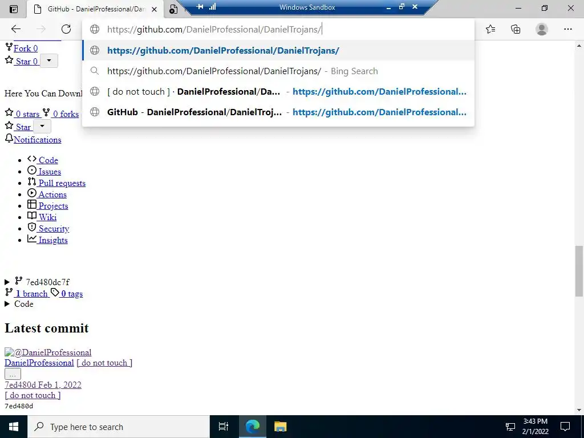Click the network tray icon
This screenshot has height=438, width=584.
coord(510,427)
